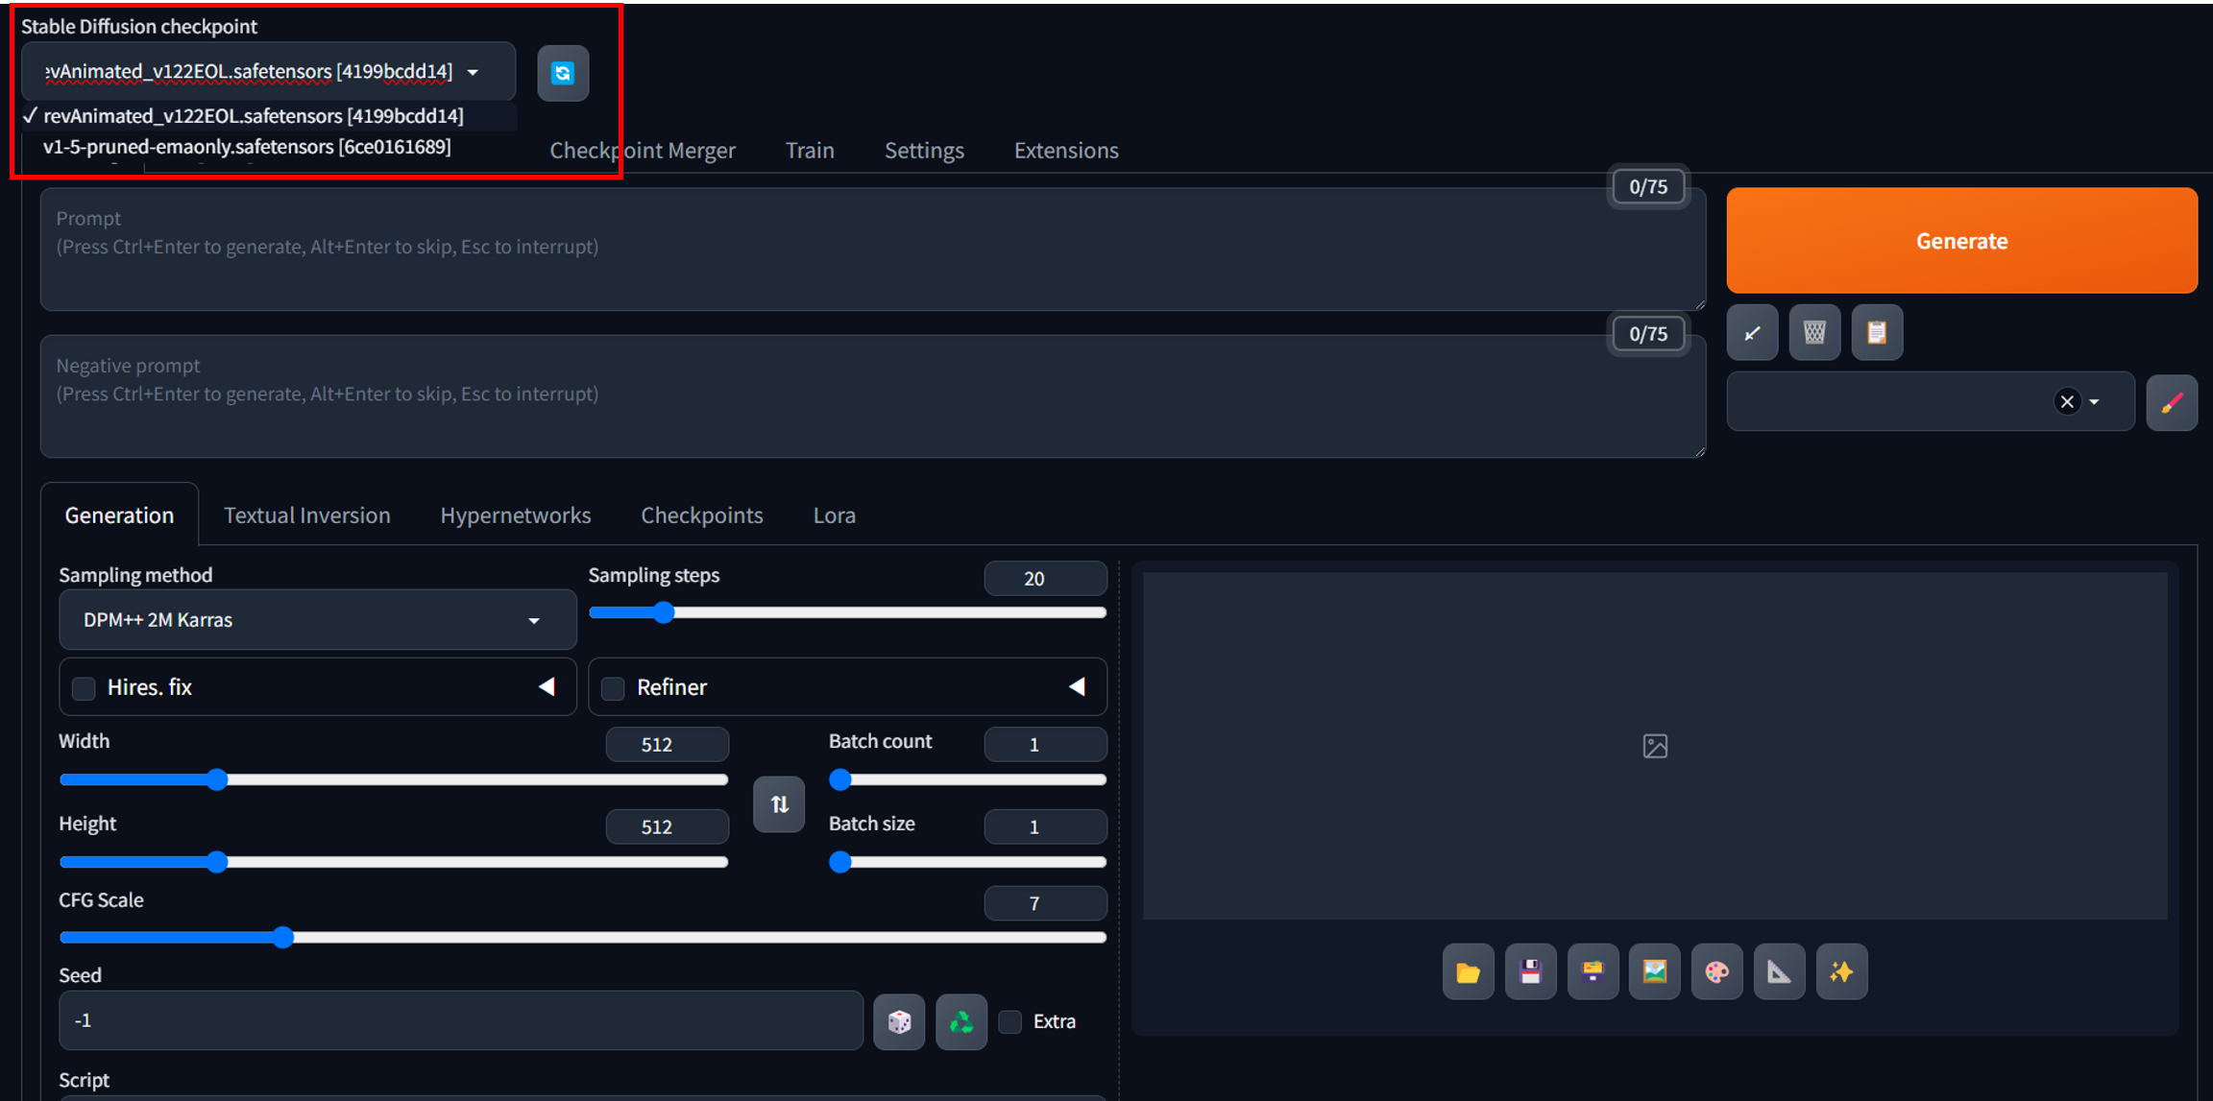The image size is (2213, 1101).
Task: Open the Hypernetworks tab
Action: [x=516, y=515]
